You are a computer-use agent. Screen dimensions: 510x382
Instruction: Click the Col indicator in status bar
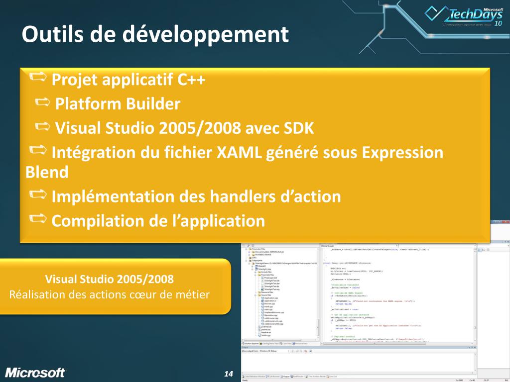point(472,381)
